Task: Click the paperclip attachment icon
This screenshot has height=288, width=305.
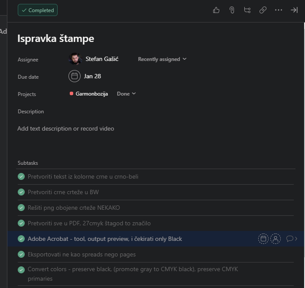Action: pos(232,10)
